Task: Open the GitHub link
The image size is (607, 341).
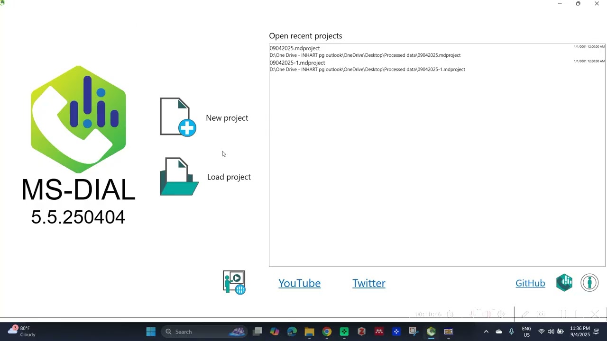Action: click(530, 283)
